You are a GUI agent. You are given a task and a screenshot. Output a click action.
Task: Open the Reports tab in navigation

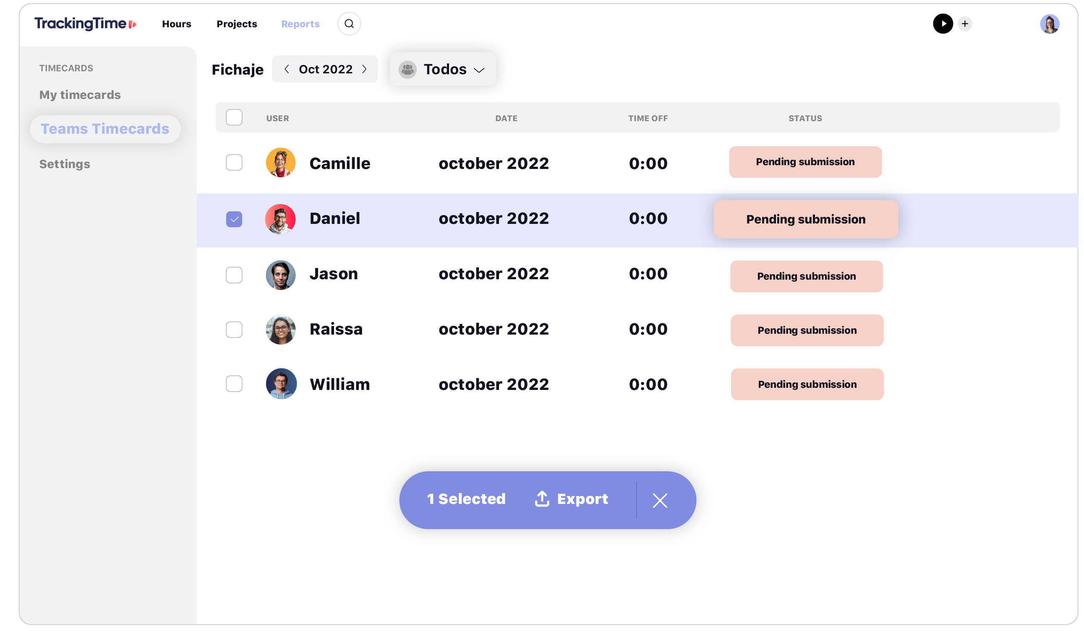click(300, 23)
